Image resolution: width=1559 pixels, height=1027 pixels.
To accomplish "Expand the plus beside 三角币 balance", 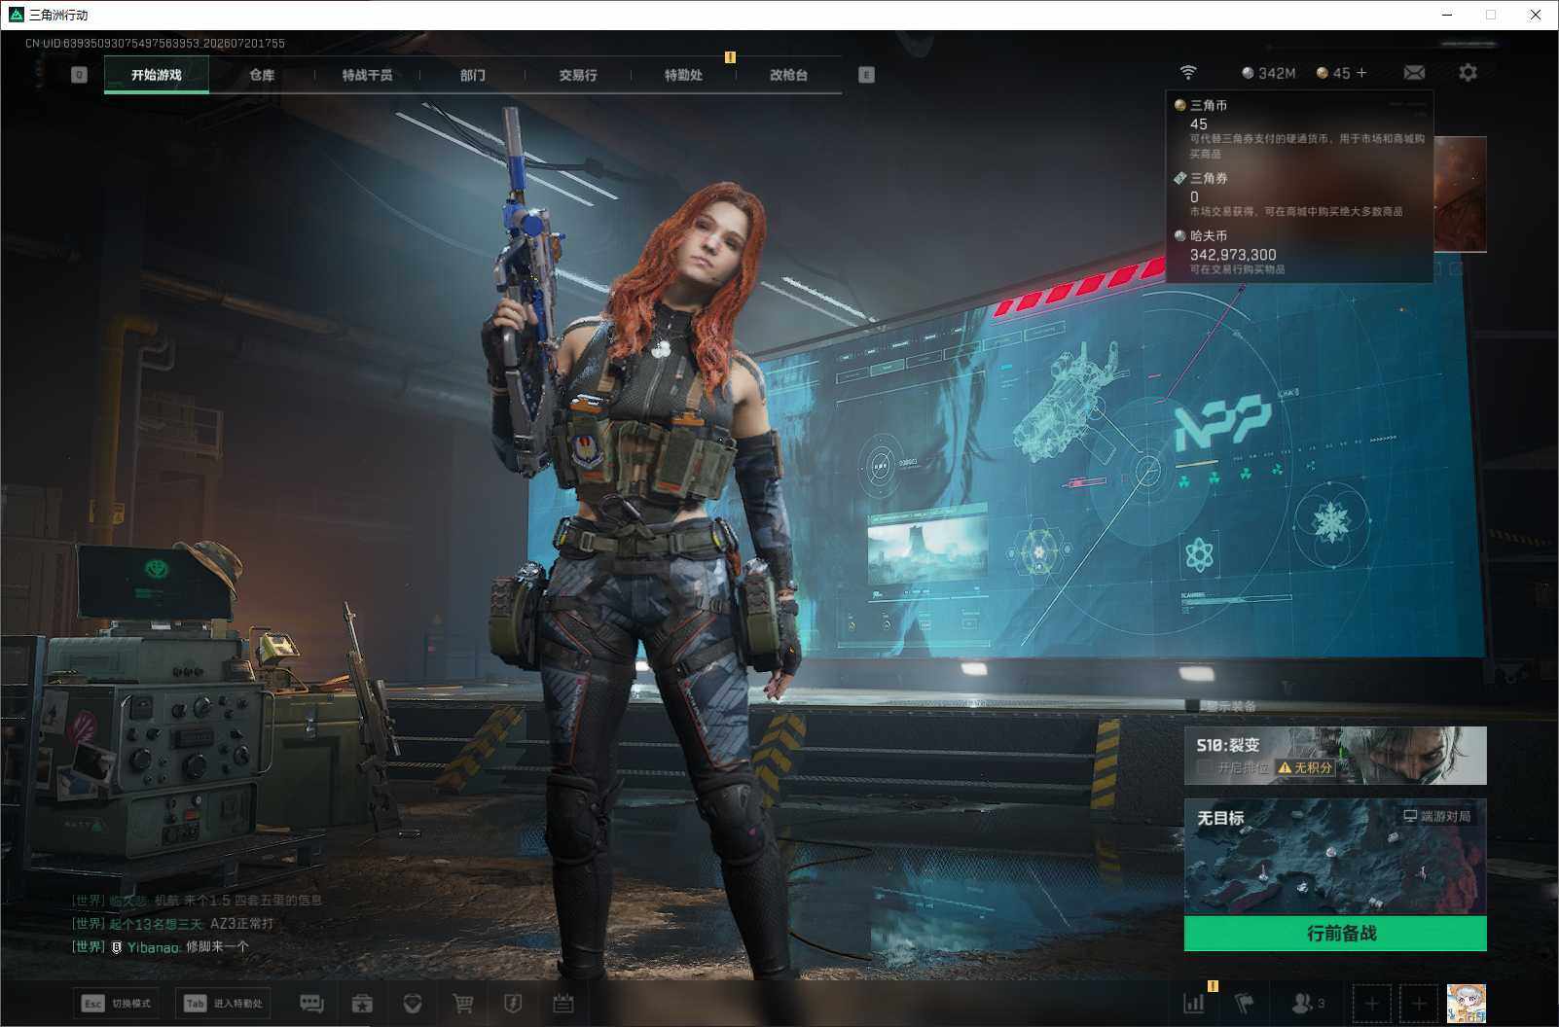I will (1361, 73).
